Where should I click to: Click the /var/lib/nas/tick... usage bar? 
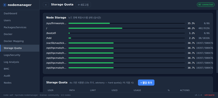(127, 43)
